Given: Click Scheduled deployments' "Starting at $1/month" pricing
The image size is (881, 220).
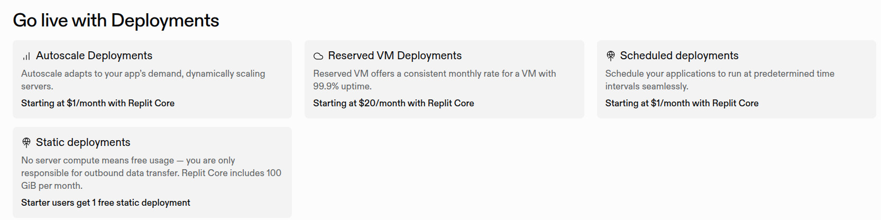Looking at the screenshot, I should (x=682, y=103).
